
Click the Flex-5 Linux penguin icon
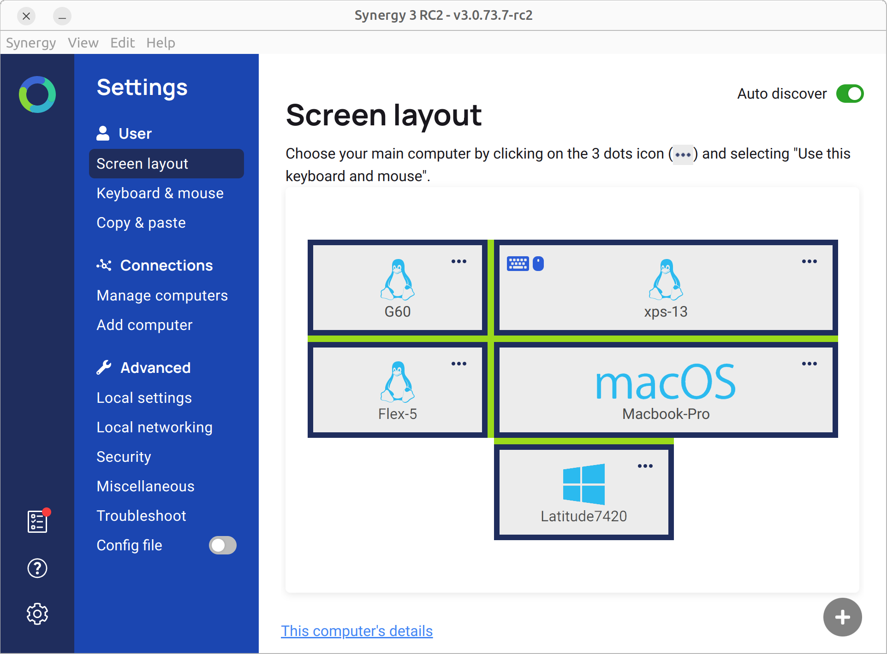(398, 382)
